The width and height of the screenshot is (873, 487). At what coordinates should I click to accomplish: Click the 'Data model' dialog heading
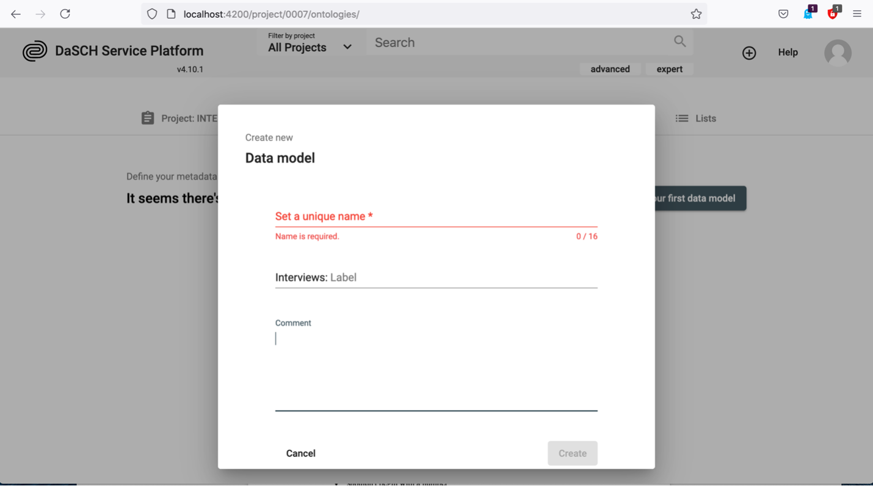pyautogui.click(x=280, y=158)
